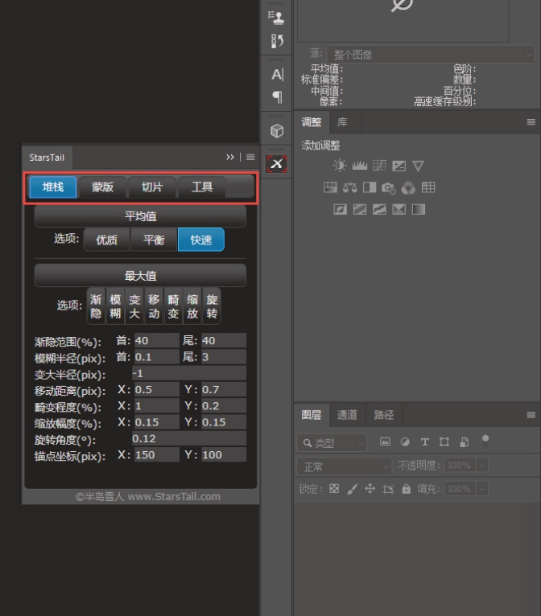
Task: Toggle the 渐隐 option
Action: click(x=96, y=306)
